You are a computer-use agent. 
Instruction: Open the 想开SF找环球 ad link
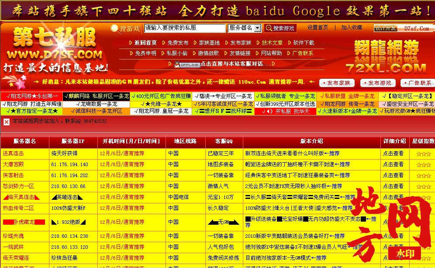click(223, 111)
